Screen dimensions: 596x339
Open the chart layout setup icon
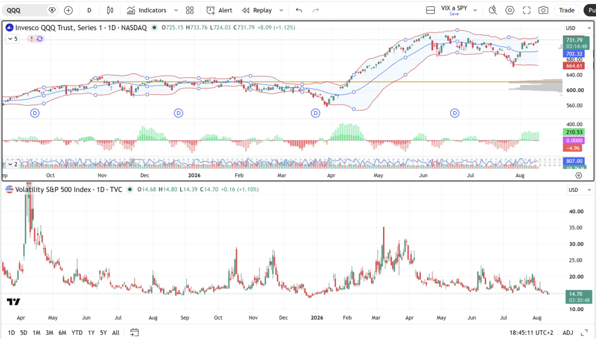430,10
